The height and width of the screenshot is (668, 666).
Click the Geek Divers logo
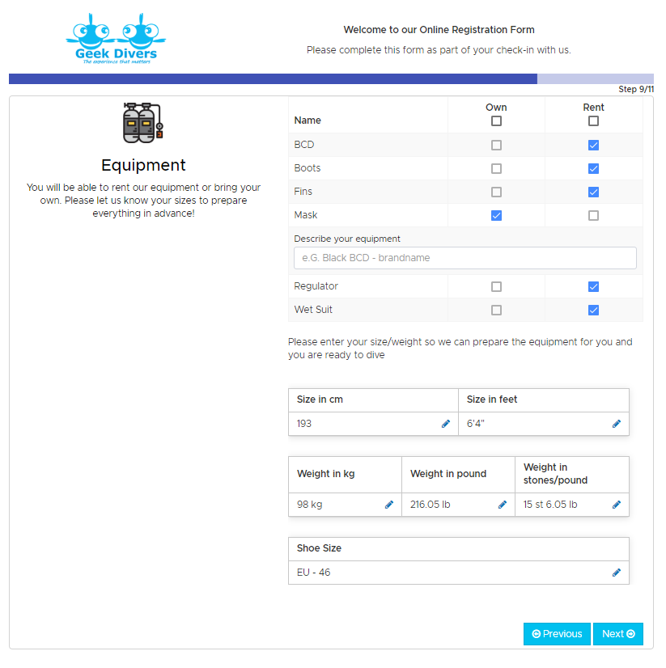(116, 38)
